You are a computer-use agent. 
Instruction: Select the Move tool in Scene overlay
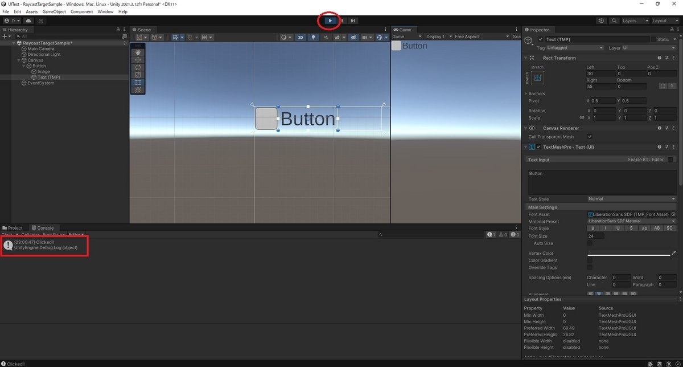point(138,60)
